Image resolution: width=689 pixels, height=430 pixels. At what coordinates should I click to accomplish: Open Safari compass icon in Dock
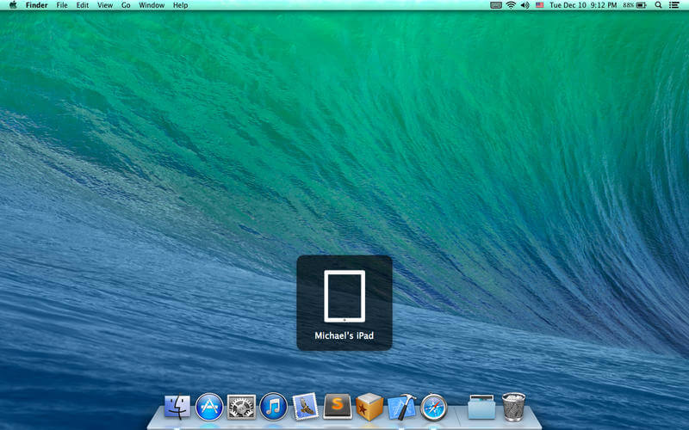point(434,407)
